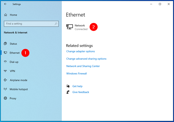Click the Proxy globe icon
Image resolution: width=174 pixels, height=122 pixels.
5,98
